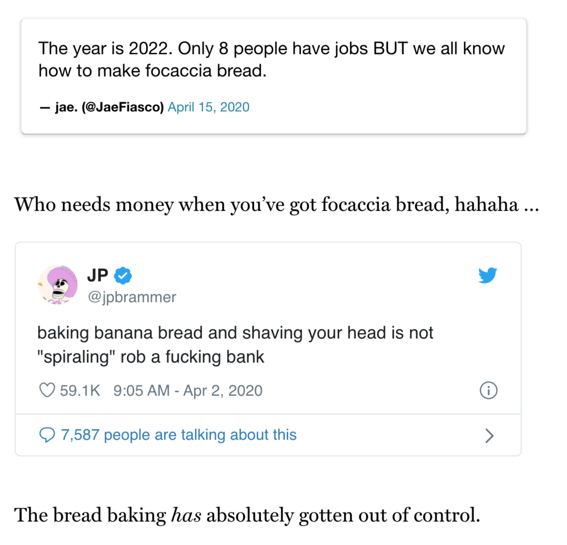Click the Twitter bird logo
Screen dimensions: 567x545
(x=487, y=275)
